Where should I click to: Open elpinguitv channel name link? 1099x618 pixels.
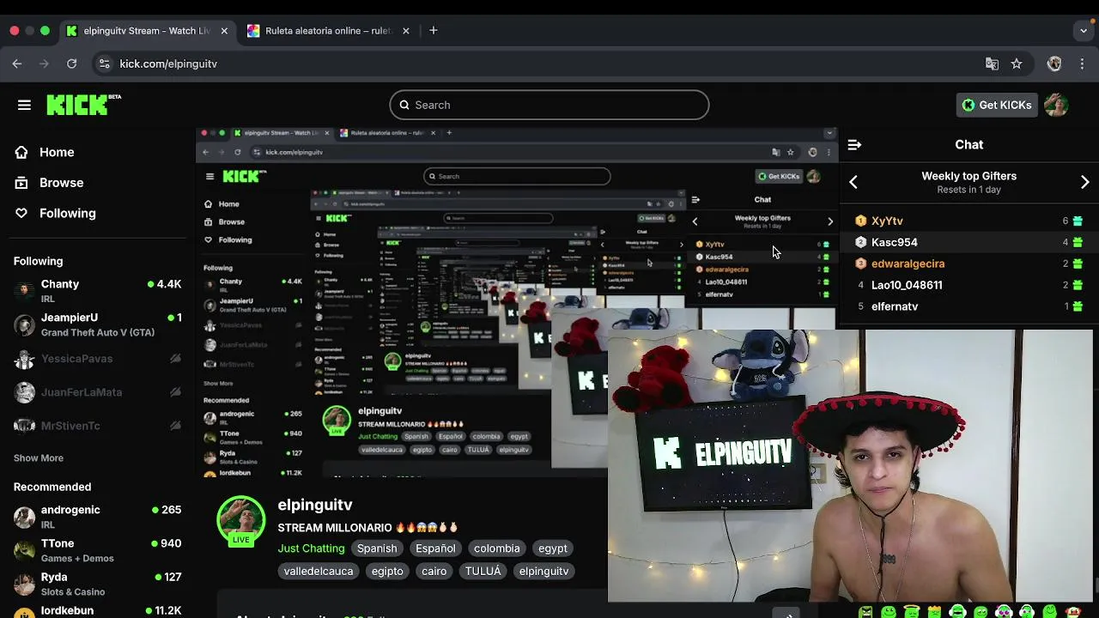click(315, 505)
